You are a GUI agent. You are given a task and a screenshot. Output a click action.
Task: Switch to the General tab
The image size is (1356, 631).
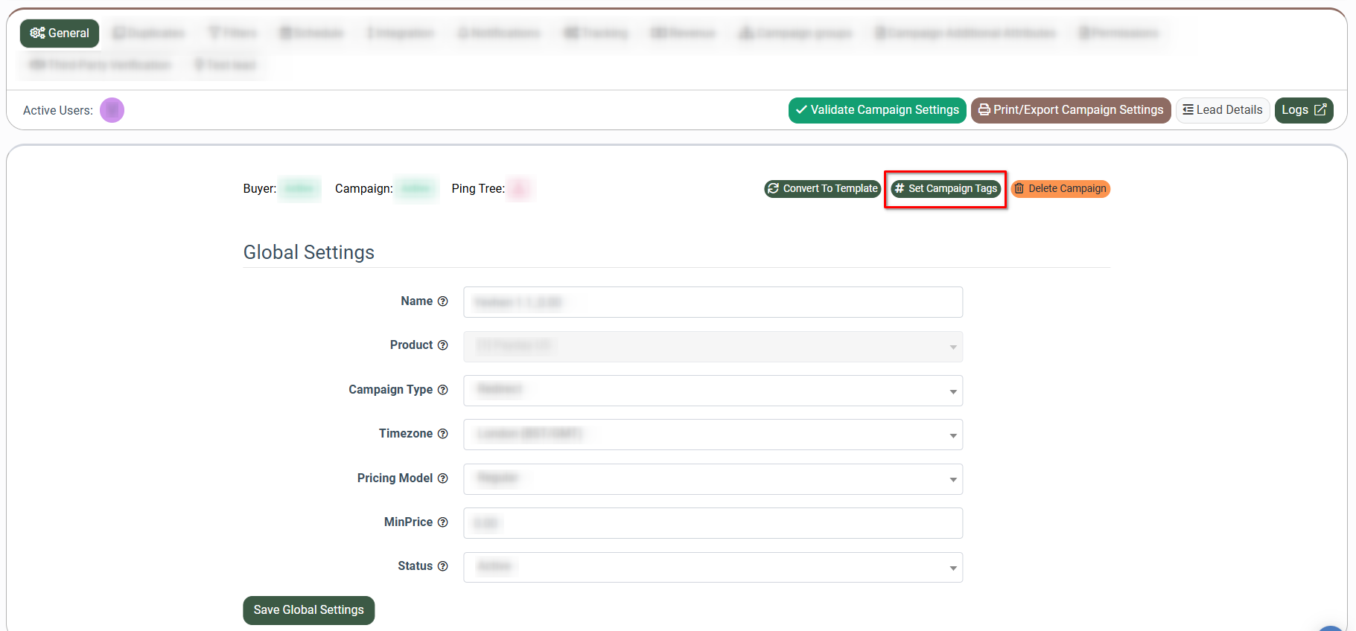[60, 33]
